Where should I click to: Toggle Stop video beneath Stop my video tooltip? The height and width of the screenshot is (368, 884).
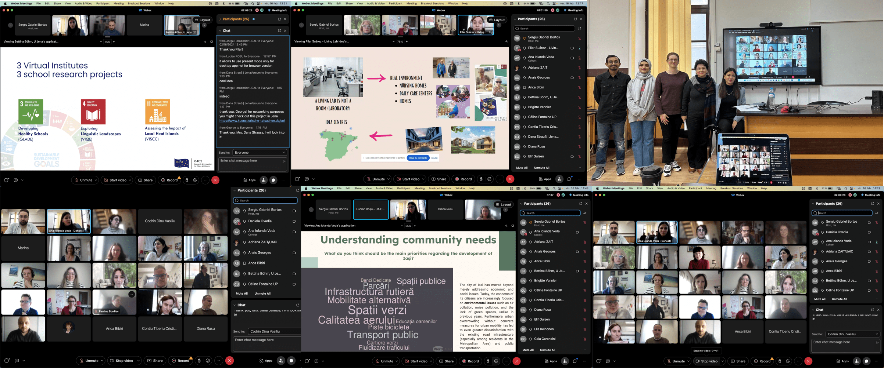click(706, 361)
